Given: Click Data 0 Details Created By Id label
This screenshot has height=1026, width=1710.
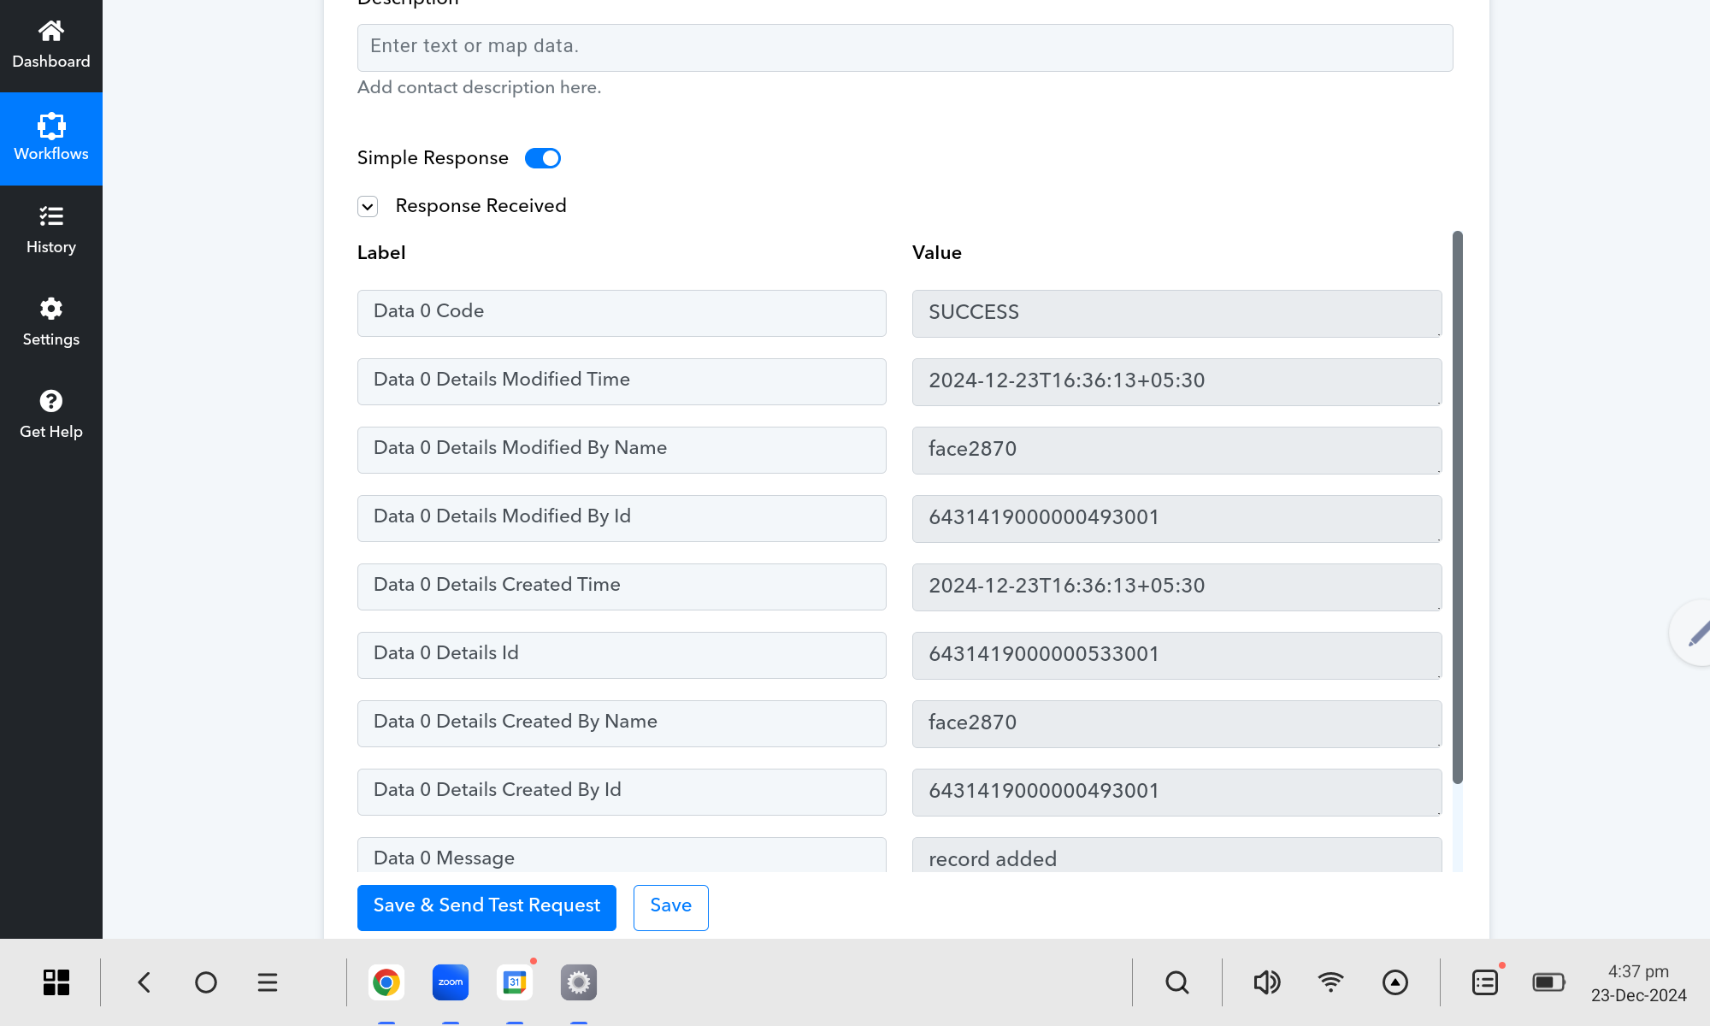Looking at the screenshot, I should [622, 792].
